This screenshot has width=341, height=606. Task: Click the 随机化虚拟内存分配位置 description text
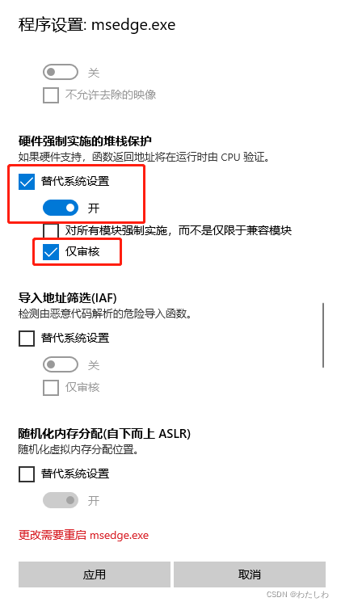pos(78,450)
